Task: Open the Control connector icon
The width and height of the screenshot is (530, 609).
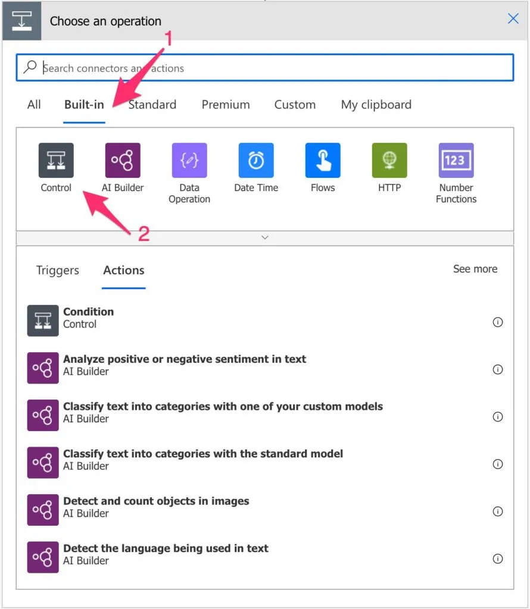Action: click(x=56, y=161)
